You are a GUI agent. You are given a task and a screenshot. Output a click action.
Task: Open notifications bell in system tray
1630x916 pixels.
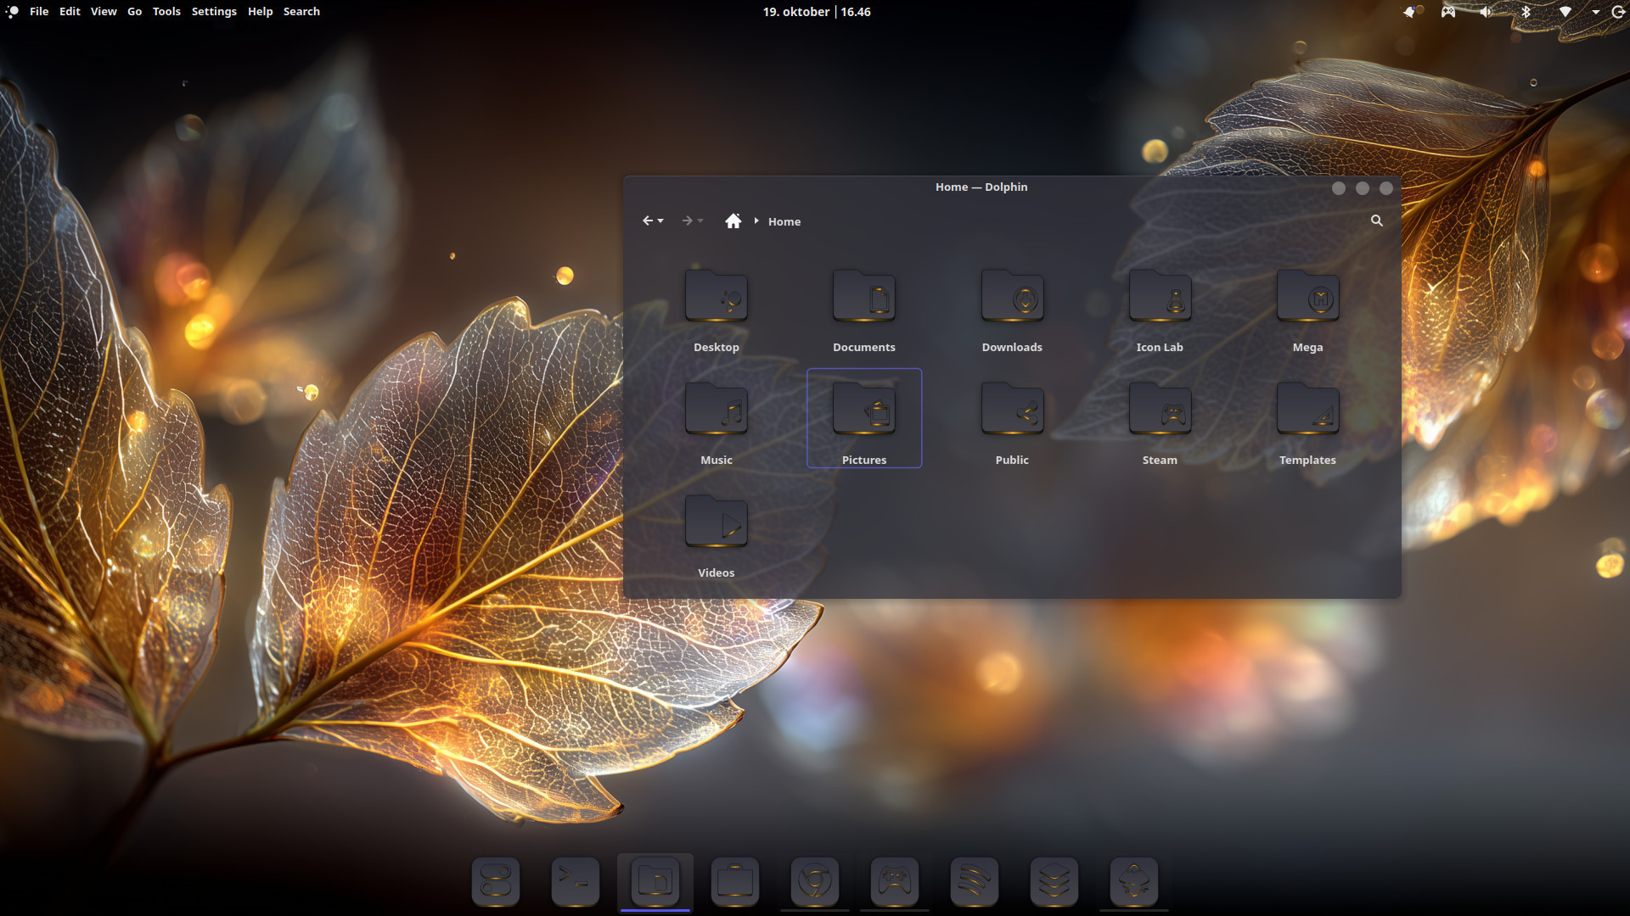coord(1410,12)
